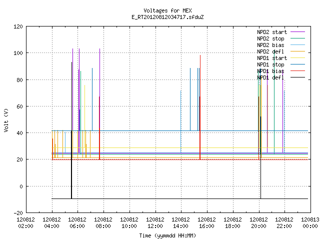Click the purple NPD2 start legend line

297,32
